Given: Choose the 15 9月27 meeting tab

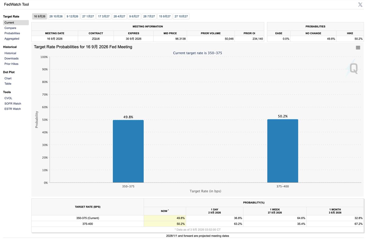Looking at the screenshot, I should (x=165, y=16).
